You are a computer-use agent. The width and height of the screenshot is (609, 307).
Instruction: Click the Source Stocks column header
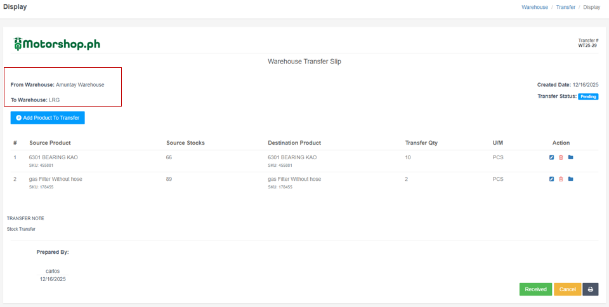point(185,143)
